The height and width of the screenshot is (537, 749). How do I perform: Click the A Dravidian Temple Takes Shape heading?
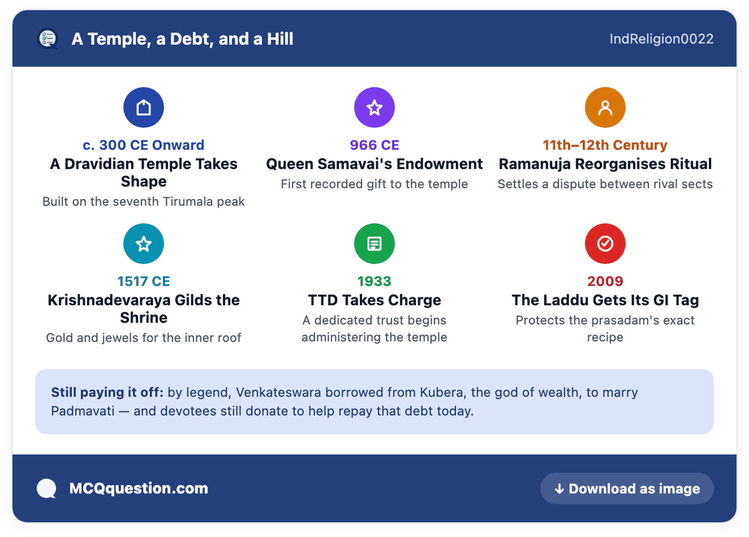[x=144, y=173]
